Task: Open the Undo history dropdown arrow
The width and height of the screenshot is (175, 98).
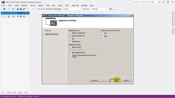Action: pyautogui.click(x=30, y=9)
